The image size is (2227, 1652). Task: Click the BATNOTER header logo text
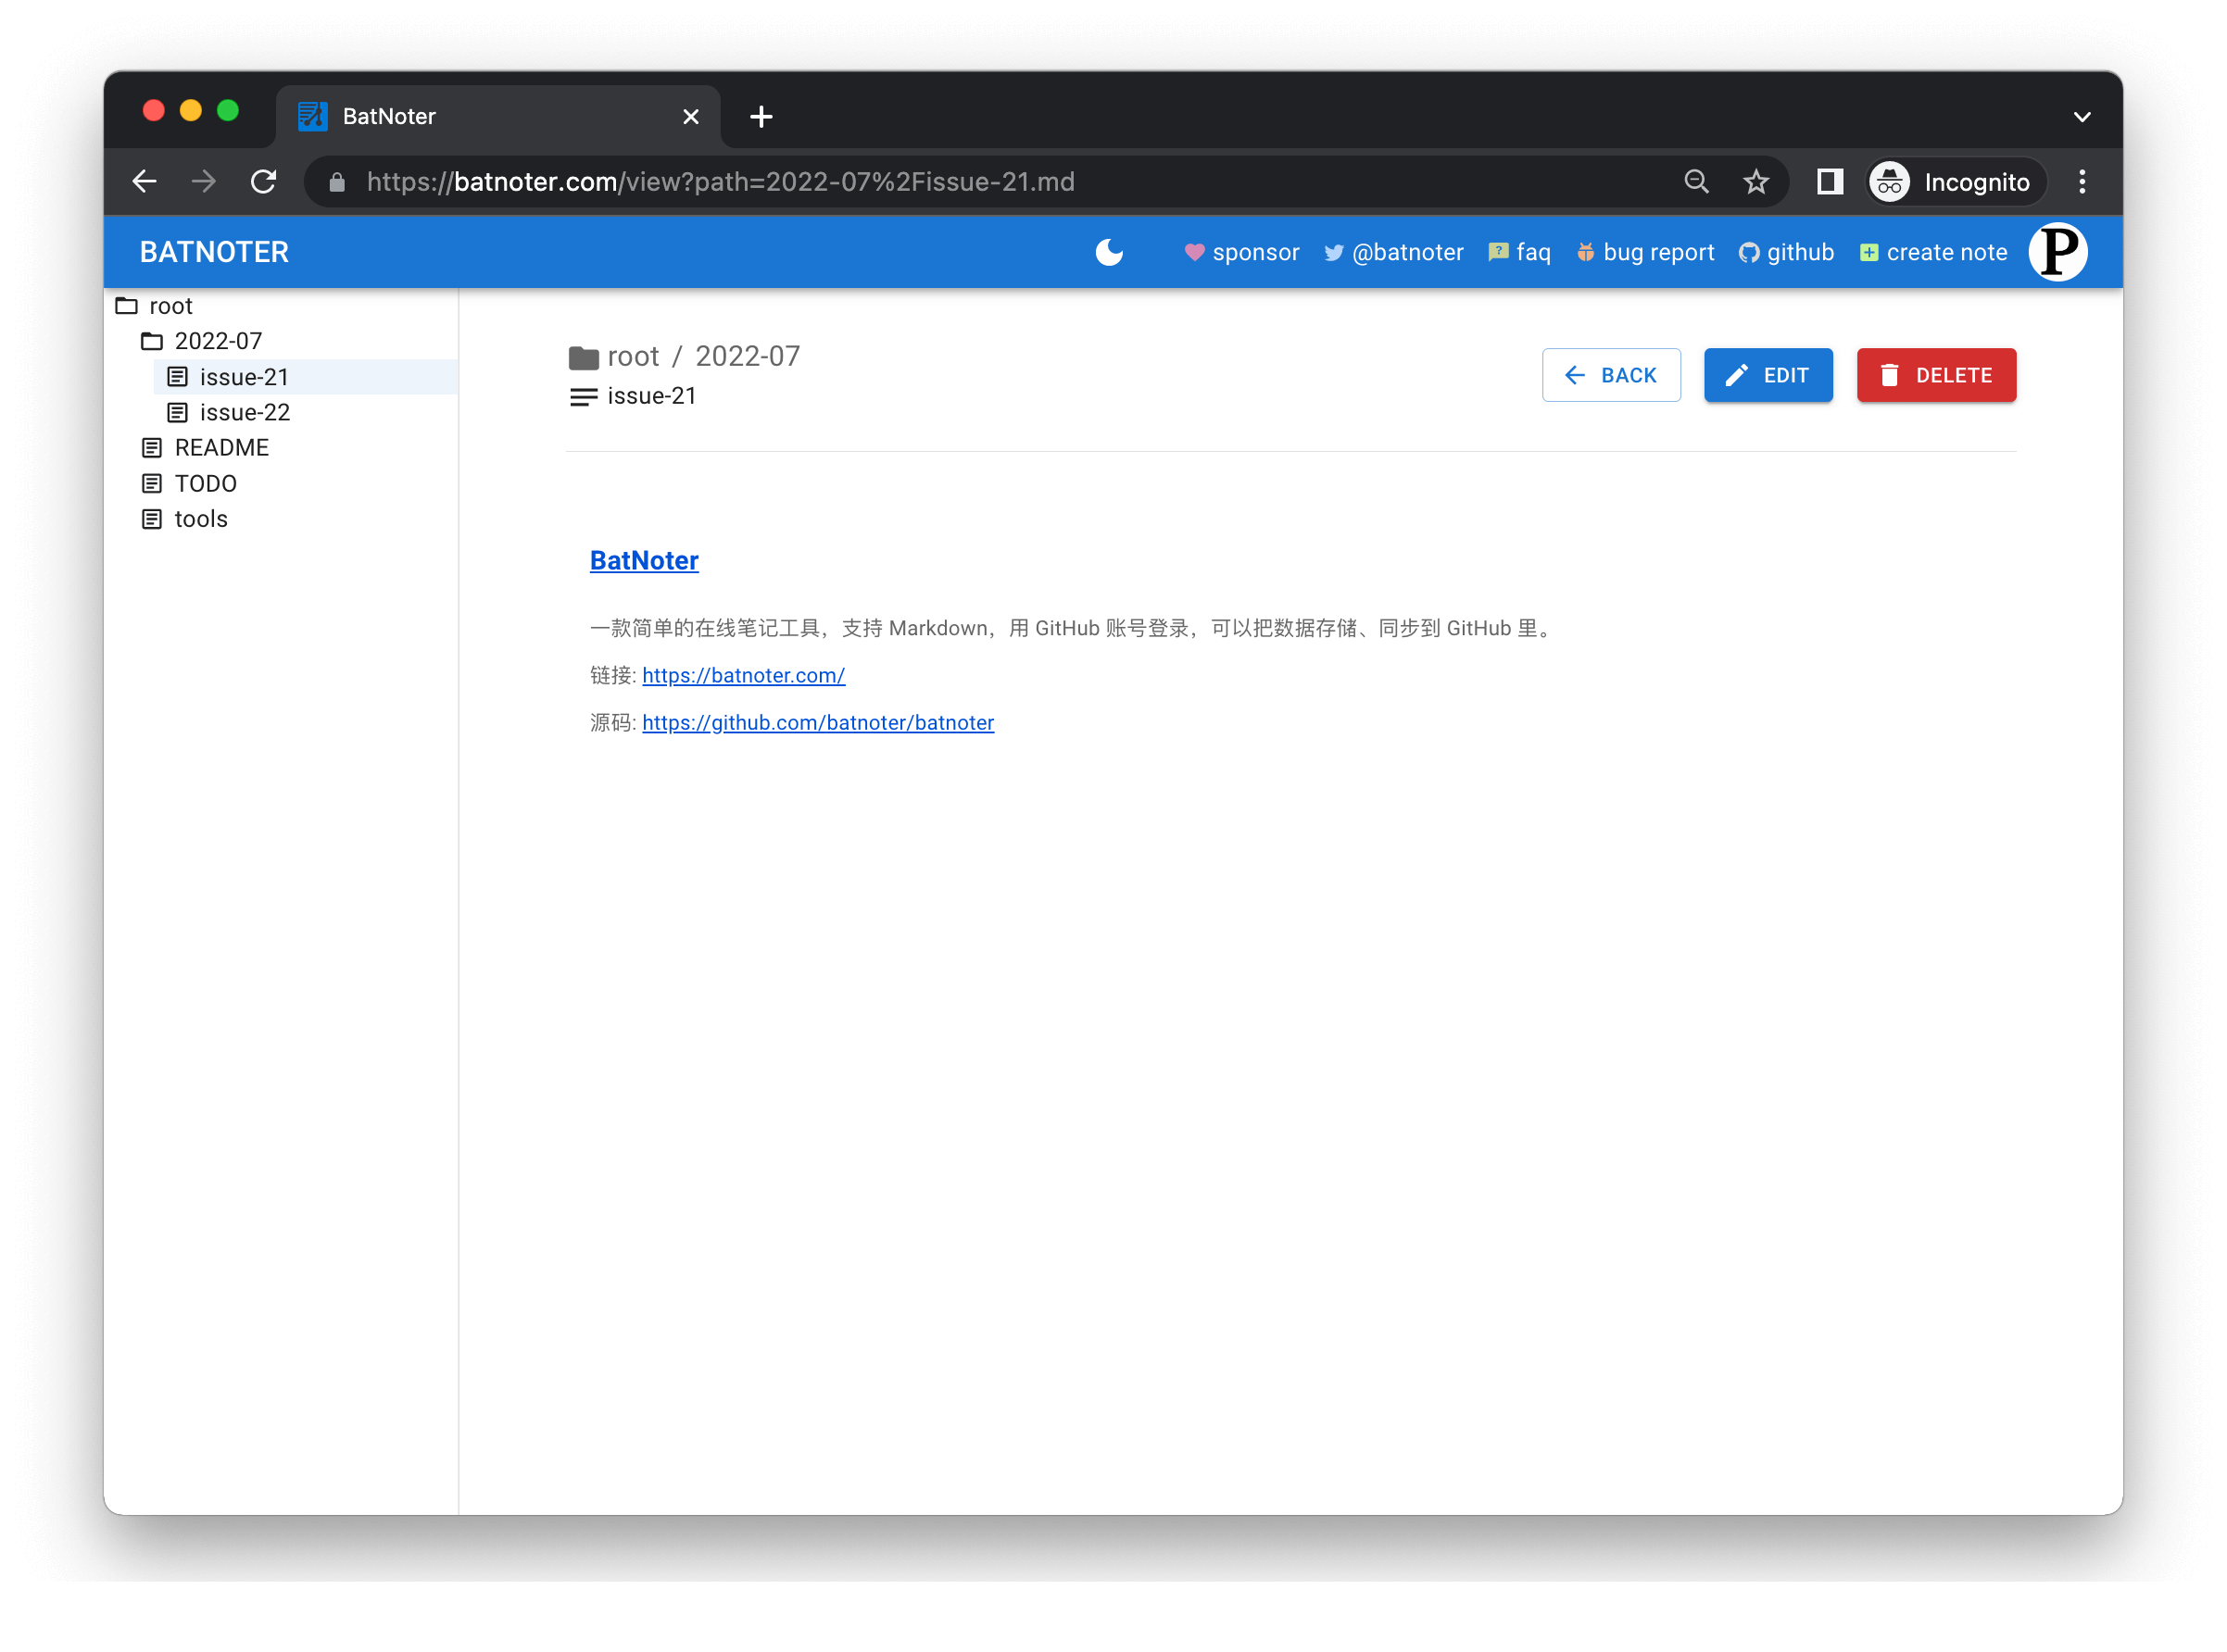(213, 252)
